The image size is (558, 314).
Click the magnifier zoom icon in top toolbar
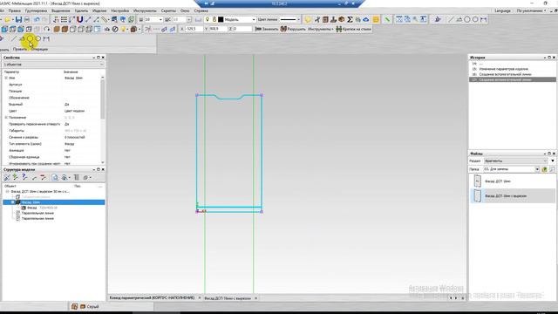click(415, 19)
